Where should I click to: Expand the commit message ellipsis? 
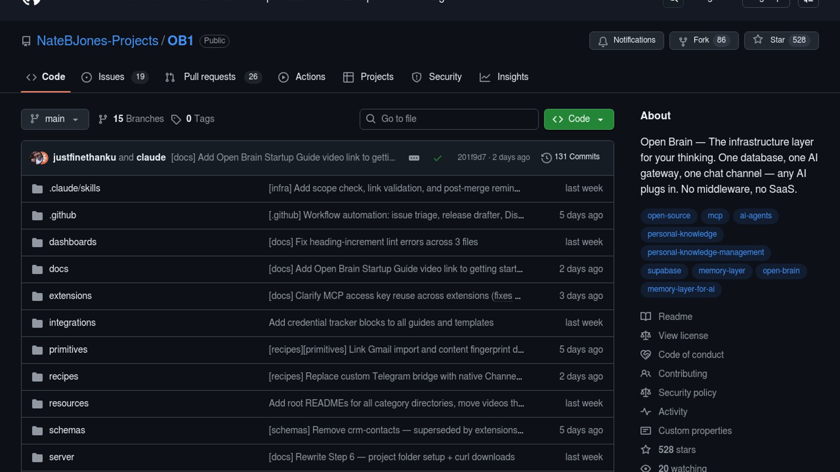pyautogui.click(x=414, y=158)
